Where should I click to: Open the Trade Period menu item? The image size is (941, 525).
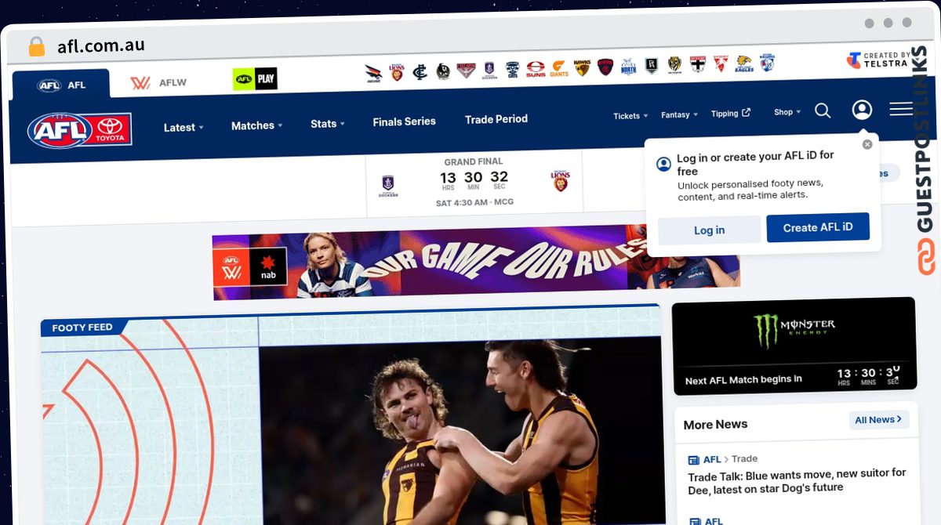click(x=496, y=119)
